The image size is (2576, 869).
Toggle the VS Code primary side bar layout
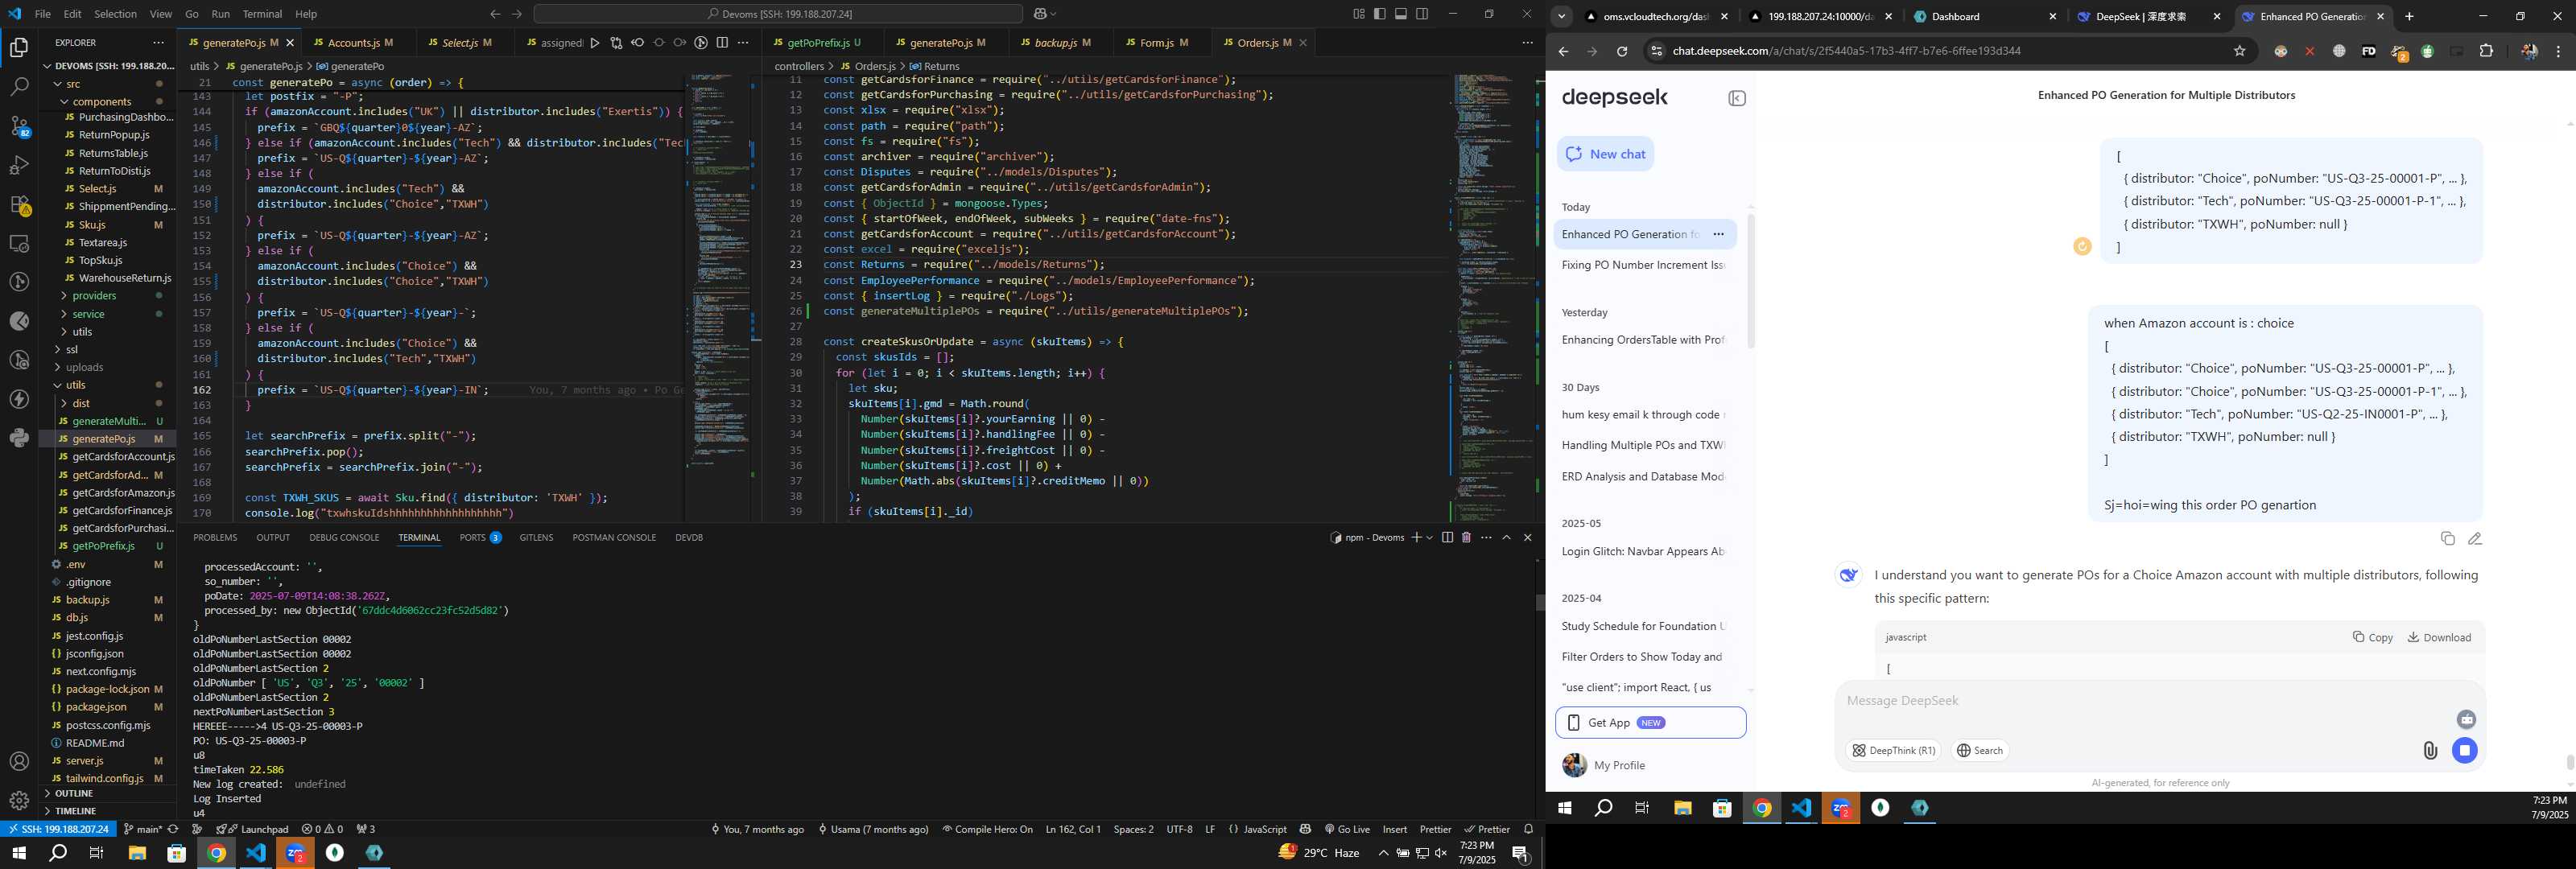click(x=1380, y=14)
